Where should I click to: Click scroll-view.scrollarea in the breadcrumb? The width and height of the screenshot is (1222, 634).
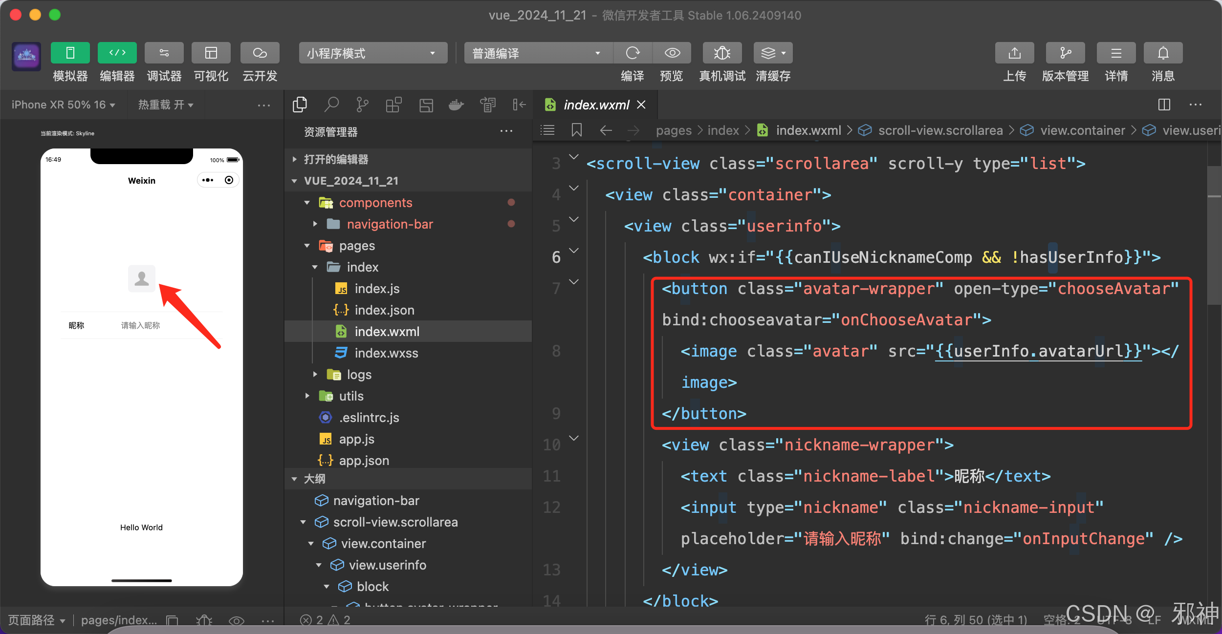coord(939,130)
